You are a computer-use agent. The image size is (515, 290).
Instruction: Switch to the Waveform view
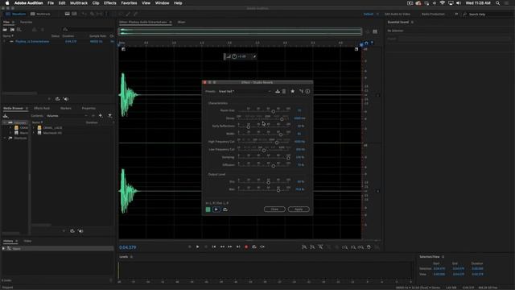[x=16, y=14]
